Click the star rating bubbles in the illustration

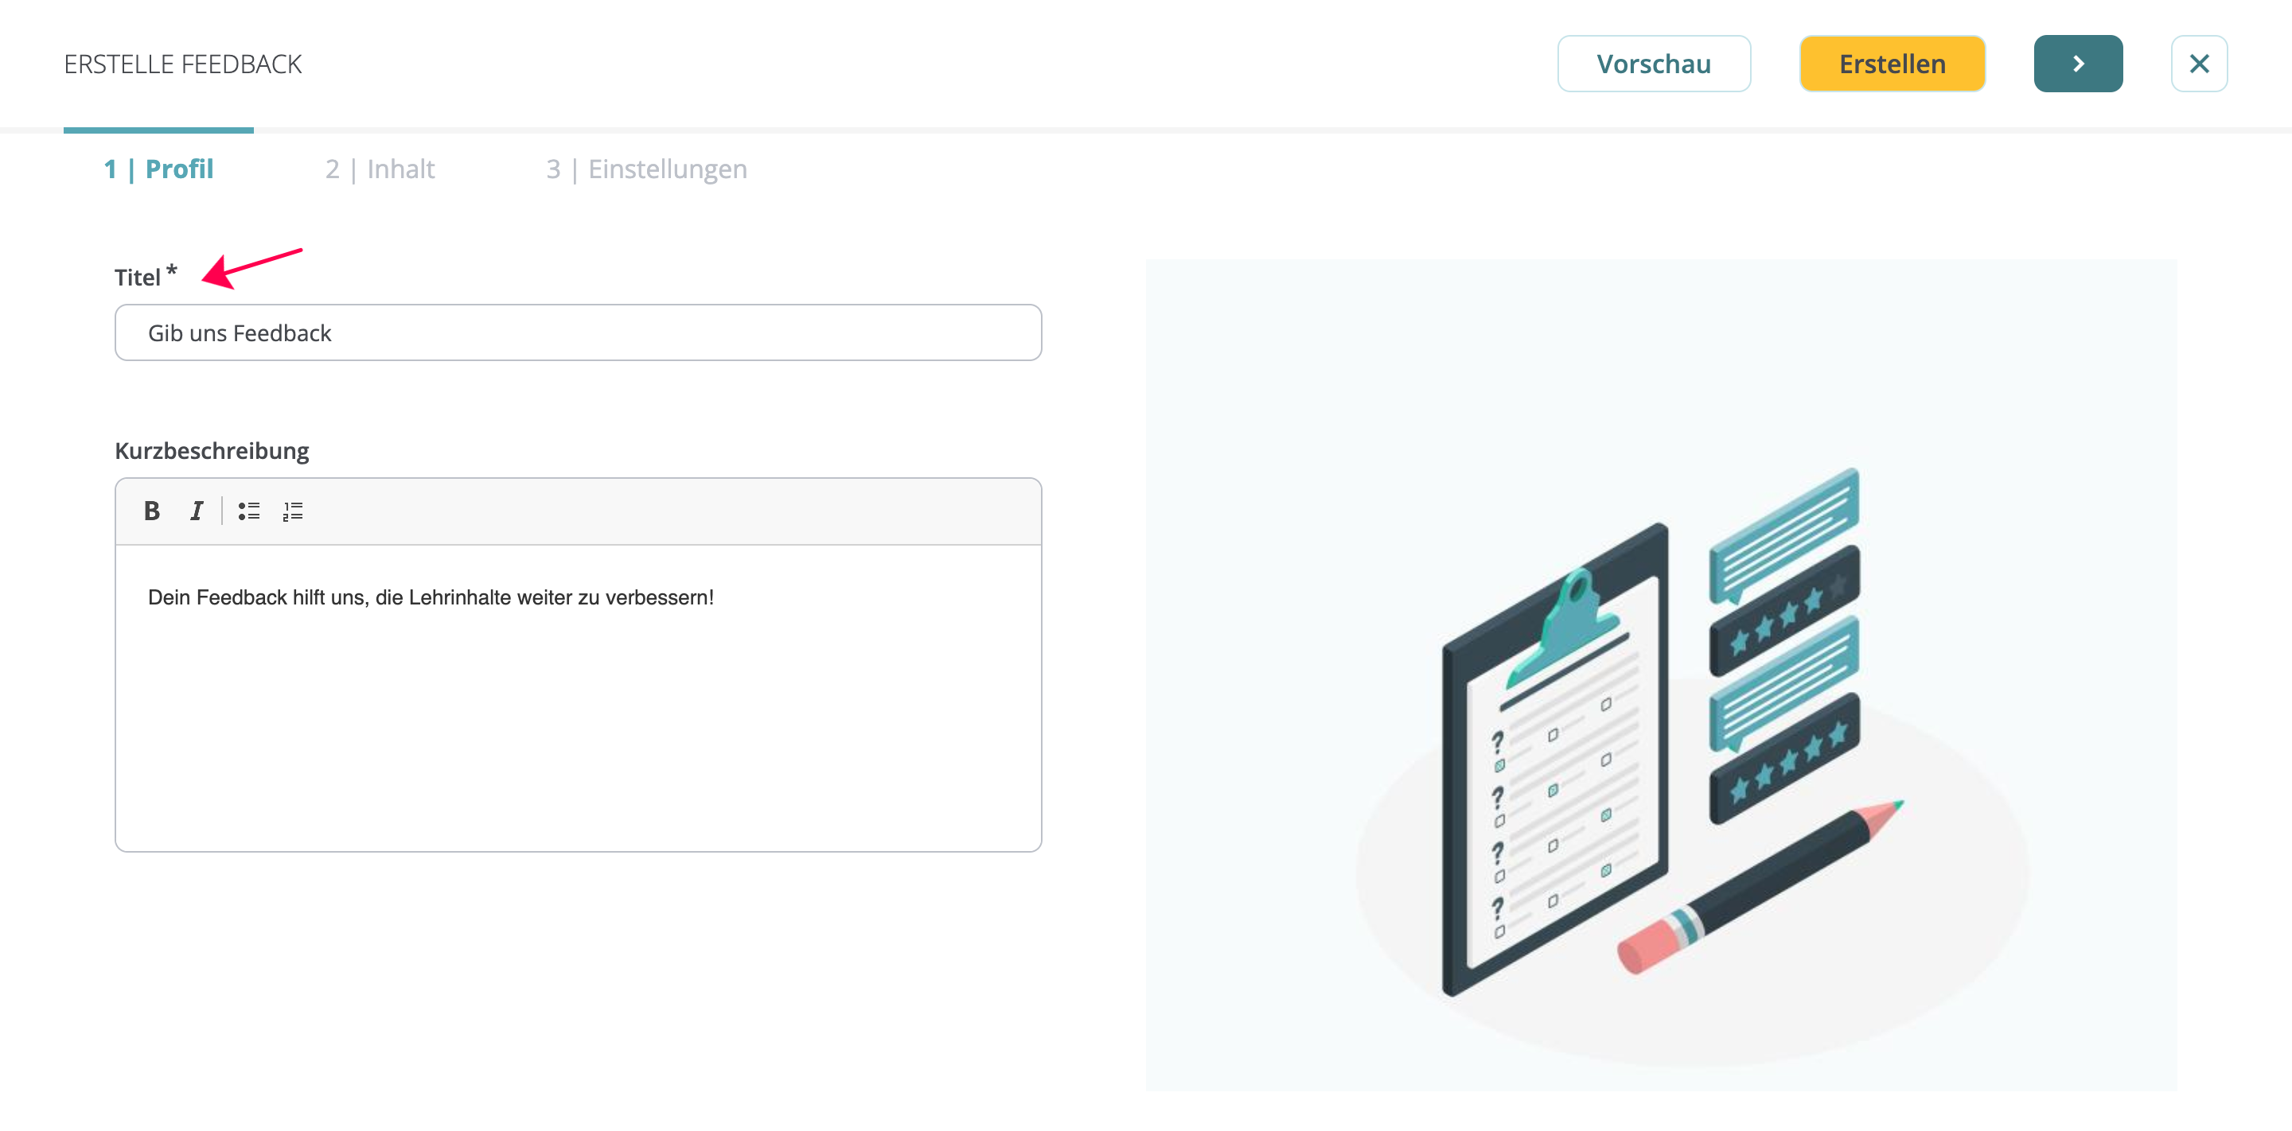pyautogui.click(x=1784, y=644)
